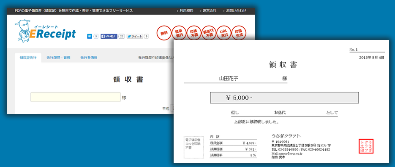Click the Facebook いいね! button
395x167 pixels.
[x=109, y=36]
